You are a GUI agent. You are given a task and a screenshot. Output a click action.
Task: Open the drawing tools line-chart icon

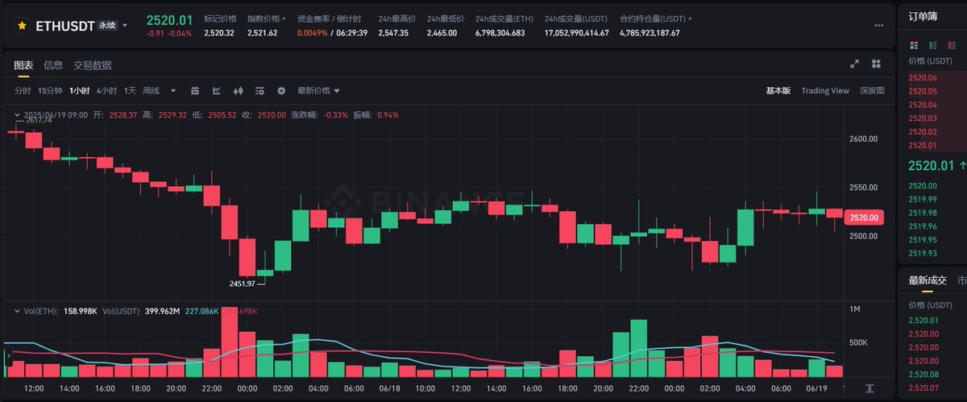pyautogui.click(x=216, y=91)
